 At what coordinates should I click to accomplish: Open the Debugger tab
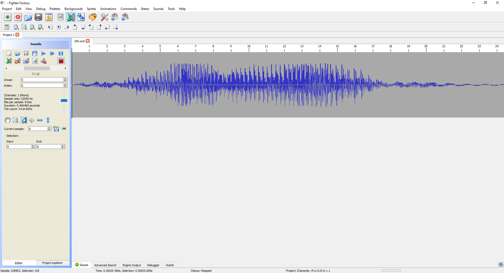point(153,265)
